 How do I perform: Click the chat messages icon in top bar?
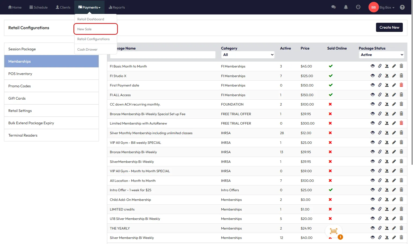(333, 7)
